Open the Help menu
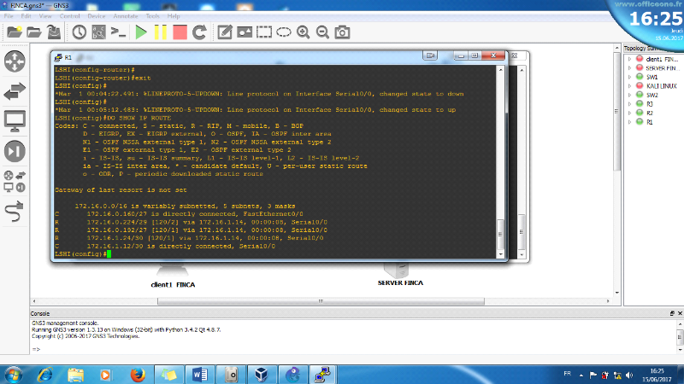This screenshot has width=684, height=384. coord(174,16)
